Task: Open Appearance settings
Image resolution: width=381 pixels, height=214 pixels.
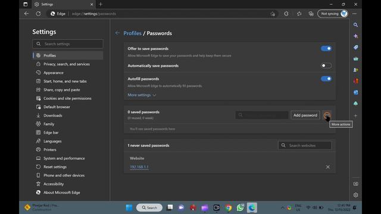Action: pos(54,73)
